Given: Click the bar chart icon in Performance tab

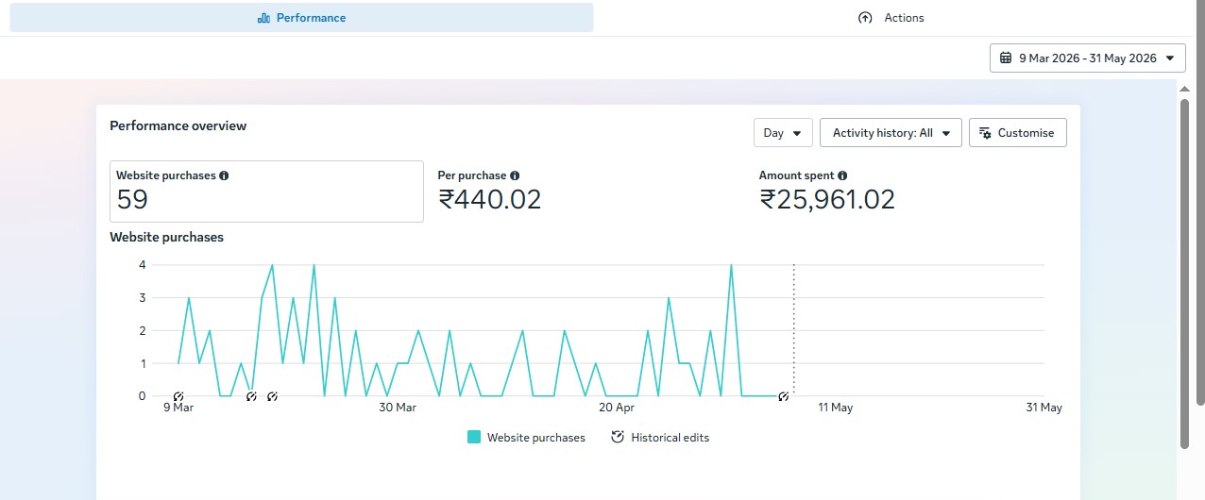Looking at the screenshot, I should [x=263, y=18].
